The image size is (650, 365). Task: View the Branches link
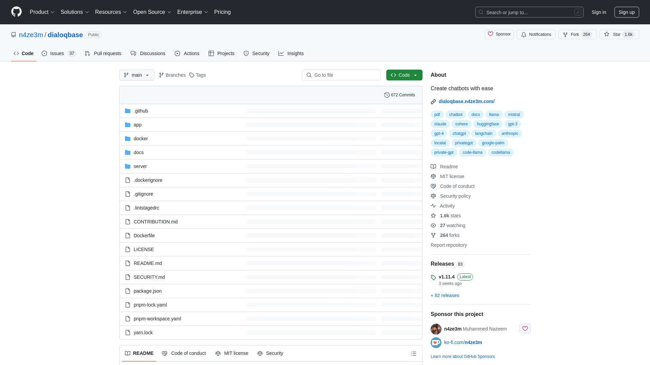(x=172, y=75)
